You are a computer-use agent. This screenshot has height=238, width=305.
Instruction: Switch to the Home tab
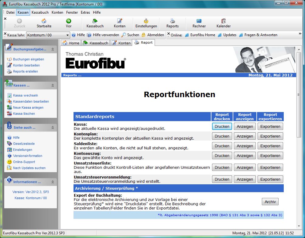pyautogui.click(x=71, y=43)
